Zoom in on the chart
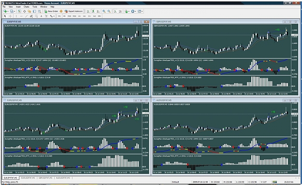This screenshot has width=302, height=185. coord(104,12)
